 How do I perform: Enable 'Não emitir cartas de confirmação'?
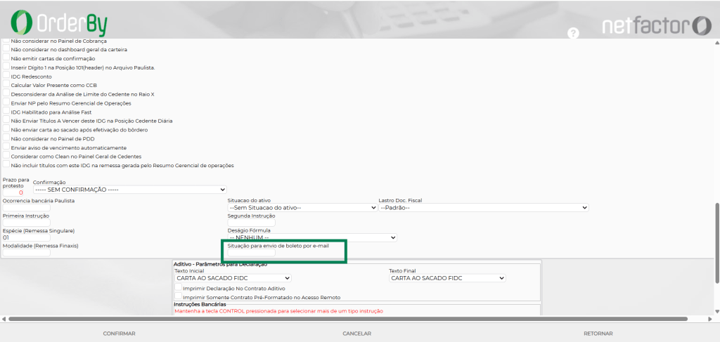pos(6,58)
